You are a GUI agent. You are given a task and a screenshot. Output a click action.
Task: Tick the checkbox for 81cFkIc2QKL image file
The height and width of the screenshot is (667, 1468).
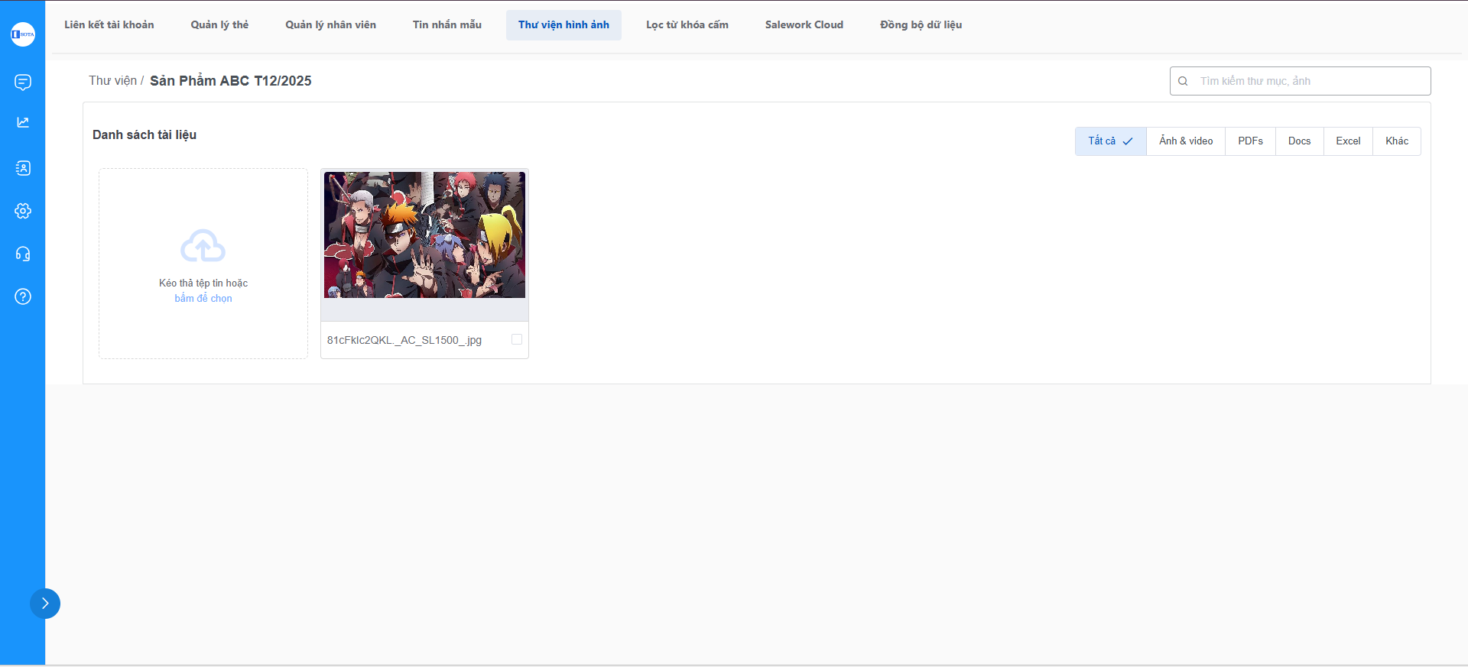coord(517,339)
